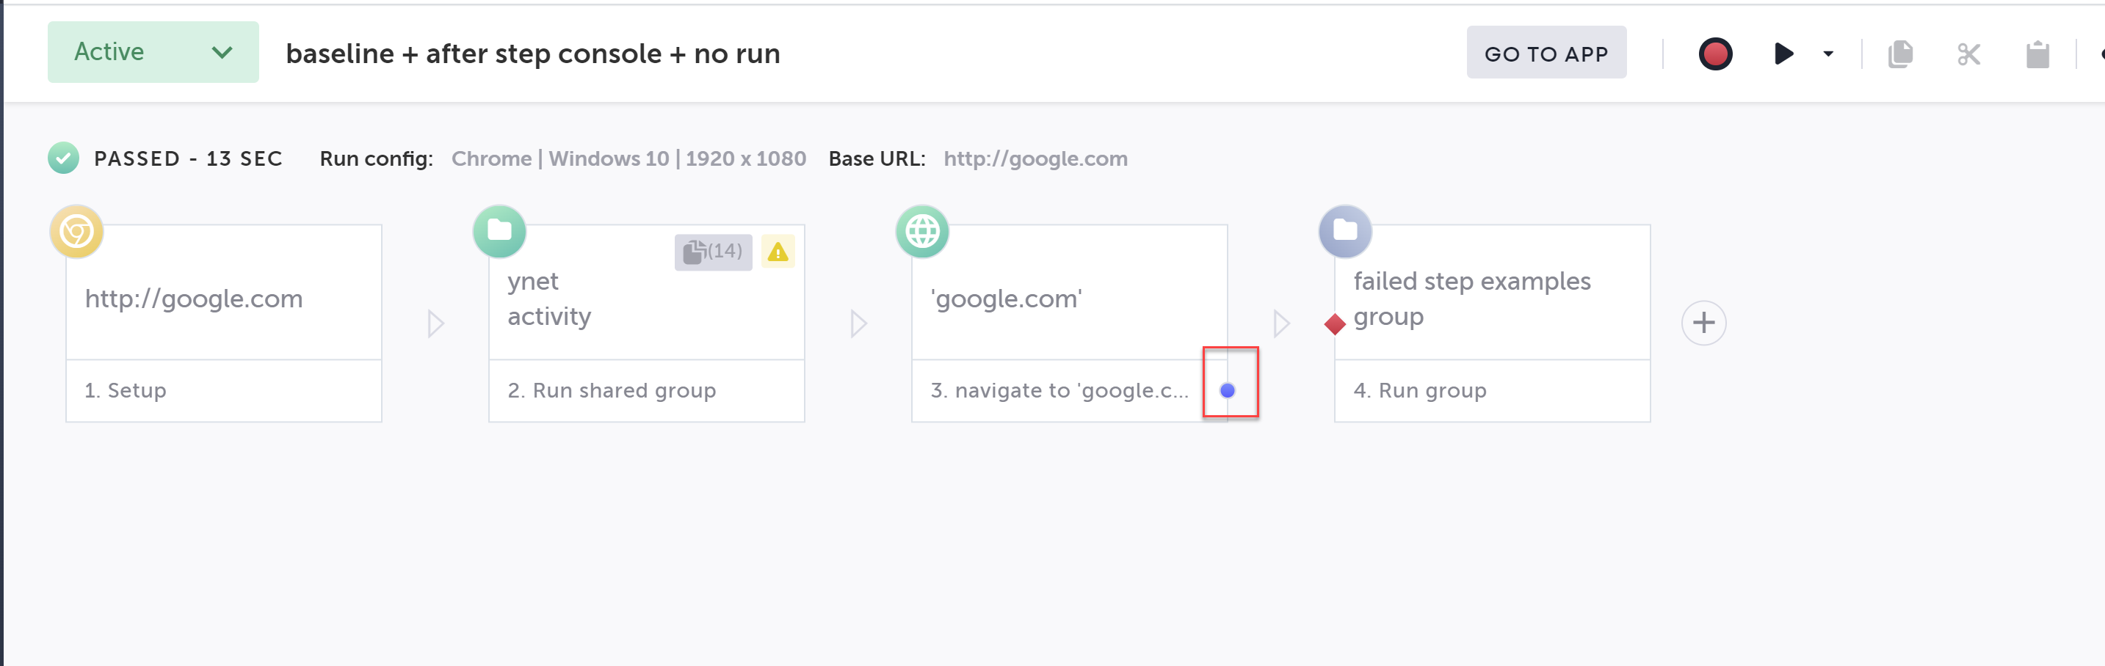Viewport: 2105px width, 666px height.
Task: Start recording with the red record button
Action: click(1715, 54)
